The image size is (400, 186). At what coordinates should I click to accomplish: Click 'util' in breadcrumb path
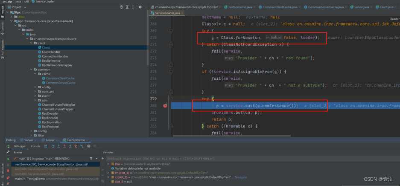26,2
